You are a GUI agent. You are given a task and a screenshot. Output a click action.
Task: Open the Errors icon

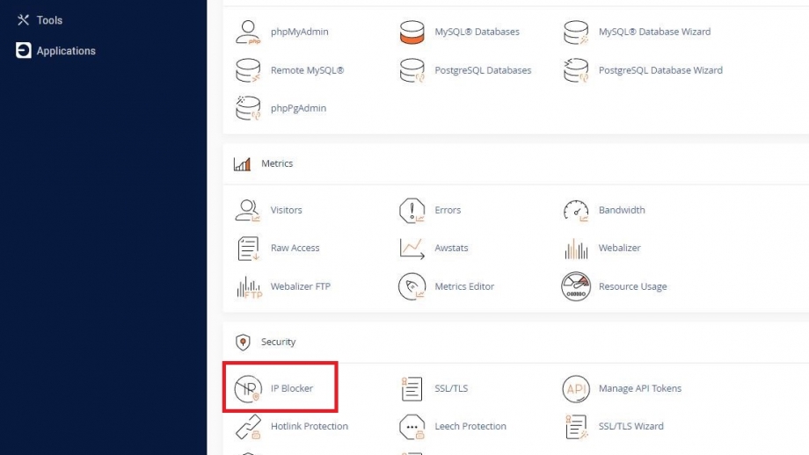point(412,210)
